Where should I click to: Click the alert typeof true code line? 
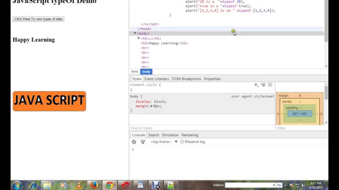[x=218, y=6]
